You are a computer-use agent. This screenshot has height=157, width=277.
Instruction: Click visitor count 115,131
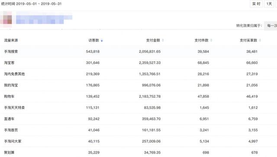(93, 108)
